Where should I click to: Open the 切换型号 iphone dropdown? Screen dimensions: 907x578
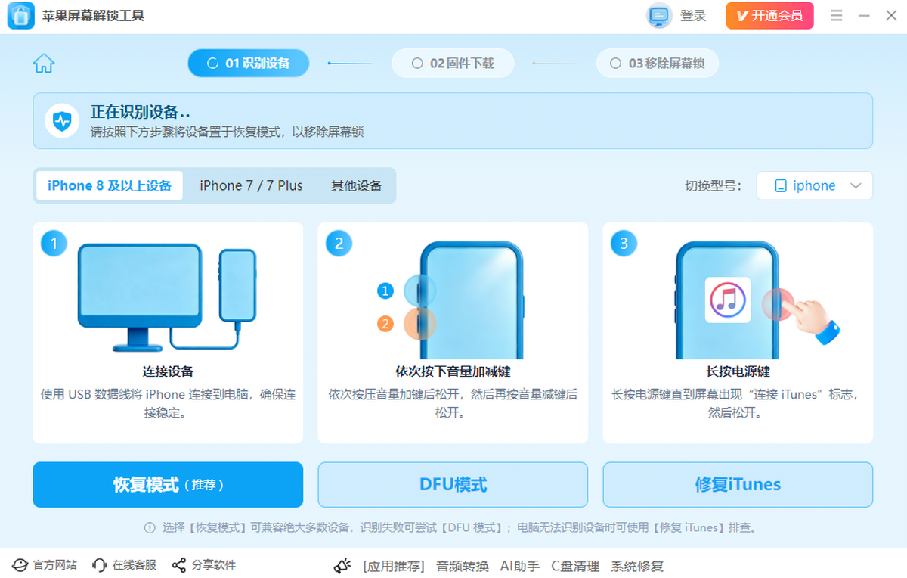click(814, 186)
